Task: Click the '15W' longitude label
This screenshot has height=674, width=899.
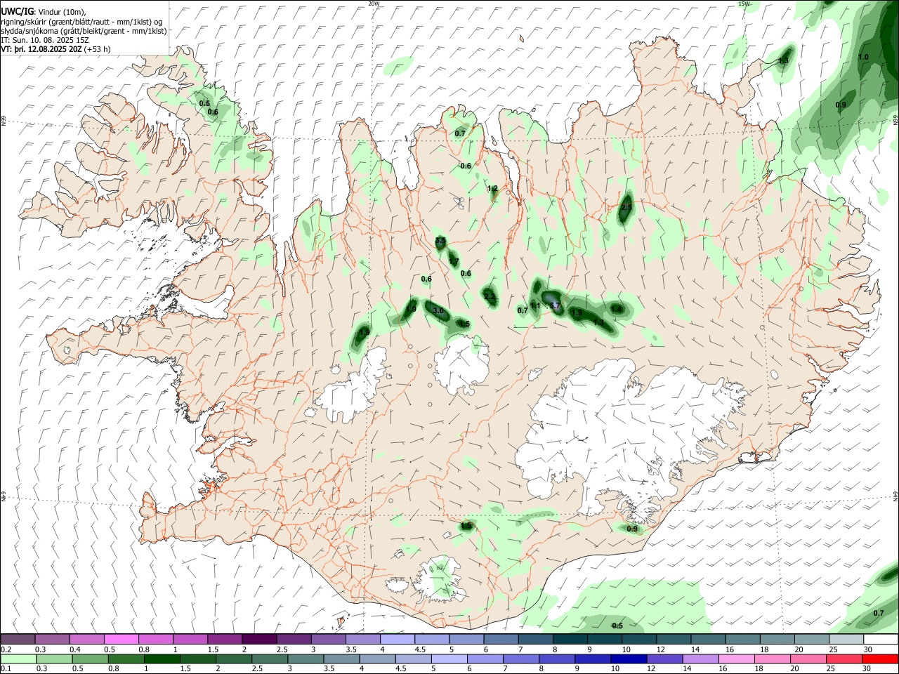Action: (744, 4)
